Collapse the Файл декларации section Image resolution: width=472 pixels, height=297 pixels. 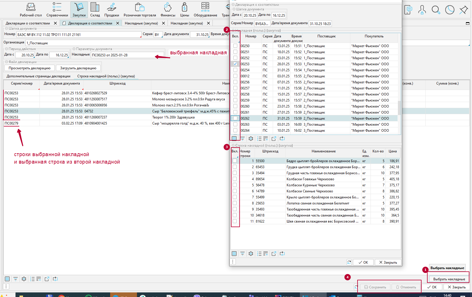tap(6, 62)
